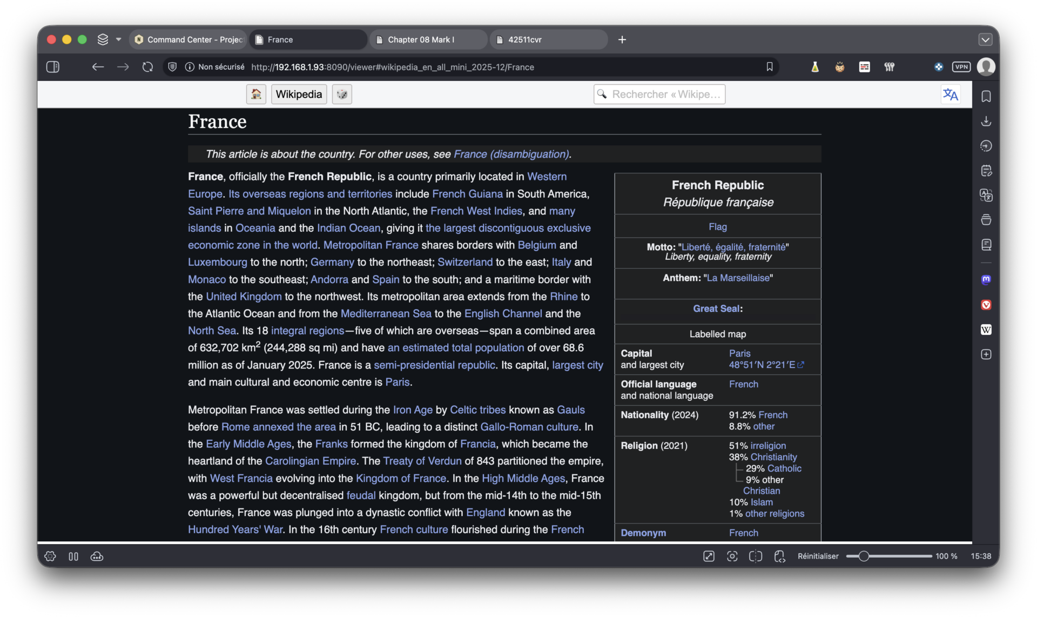This screenshot has width=1037, height=617.
Task: Toggle the side panel icon
Action: [53, 67]
